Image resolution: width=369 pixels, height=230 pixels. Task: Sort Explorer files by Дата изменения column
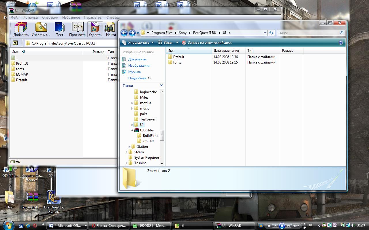click(229, 51)
